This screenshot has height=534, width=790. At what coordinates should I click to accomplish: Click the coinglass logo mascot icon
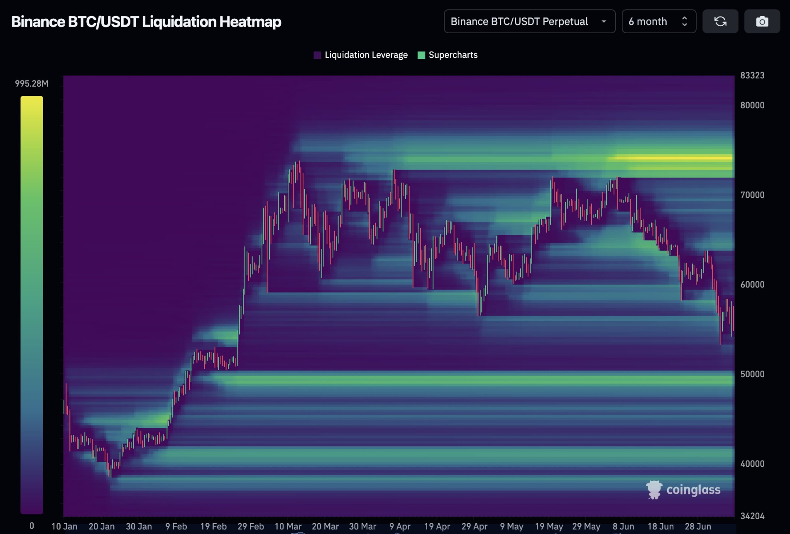click(654, 490)
